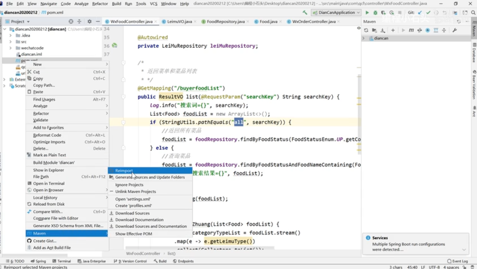Open the Spring tool window button
This screenshot has width=477, height=269.
38,261
